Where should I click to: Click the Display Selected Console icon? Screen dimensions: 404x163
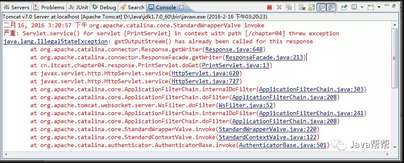(x=354, y=7)
